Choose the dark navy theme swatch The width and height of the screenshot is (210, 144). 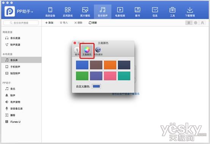pos(124,65)
